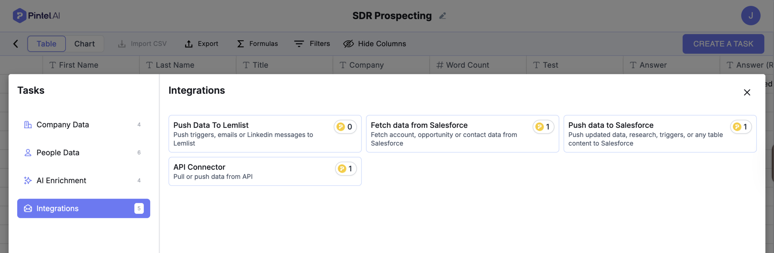This screenshot has width=774, height=253.
Task: Open the Filters panel
Action: [312, 44]
